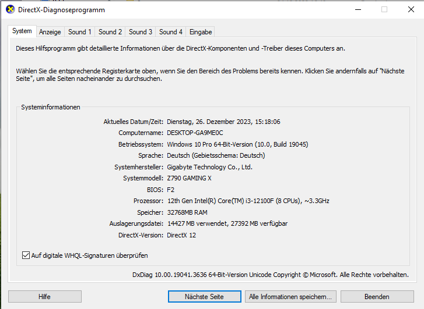Click the computer name DESKTOP-GA9ME0C
This screenshot has height=309, width=424.
pyautogui.click(x=195, y=133)
